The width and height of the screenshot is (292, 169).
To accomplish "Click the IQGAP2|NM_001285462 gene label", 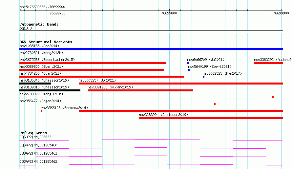I will [x=38, y=161].
